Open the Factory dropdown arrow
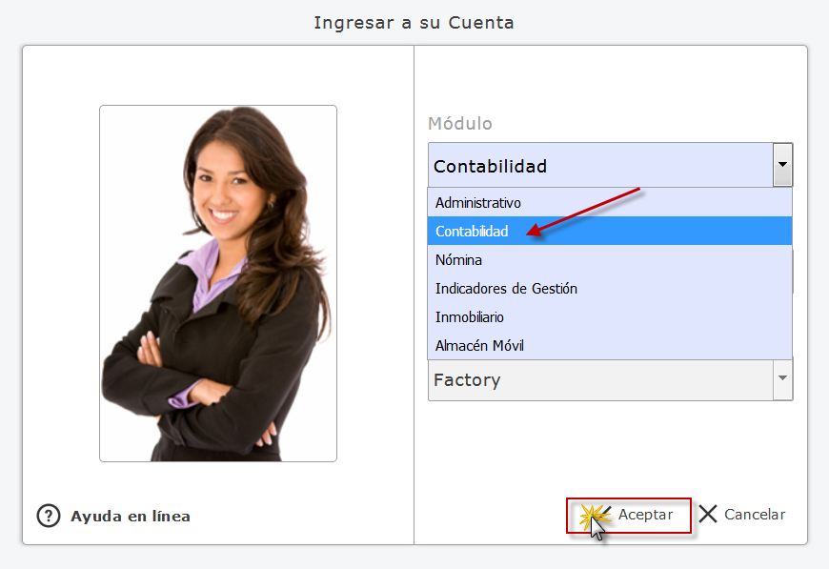Viewport: 829px width, 569px height. click(782, 378)
